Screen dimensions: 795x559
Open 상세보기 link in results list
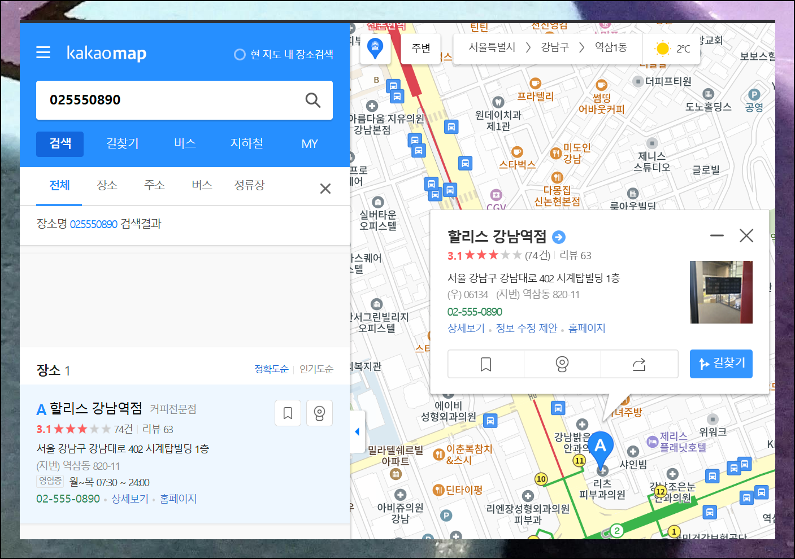[x=130, y=499]
